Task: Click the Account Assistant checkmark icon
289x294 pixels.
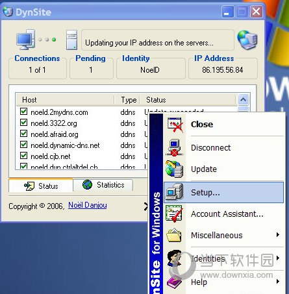Action: (x=174, y=214)
